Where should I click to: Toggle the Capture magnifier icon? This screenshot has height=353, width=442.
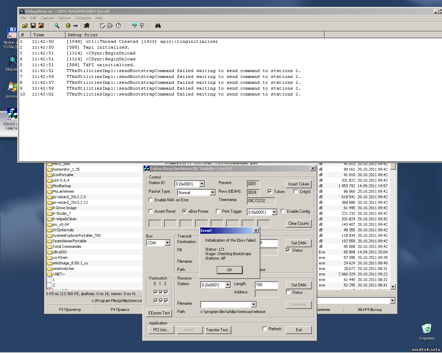tap(57, 26)
